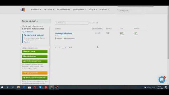The width and height of the screenshot is (169, 95).
Task: Click Импортировать контакты button
Action: tap(35, 61)
